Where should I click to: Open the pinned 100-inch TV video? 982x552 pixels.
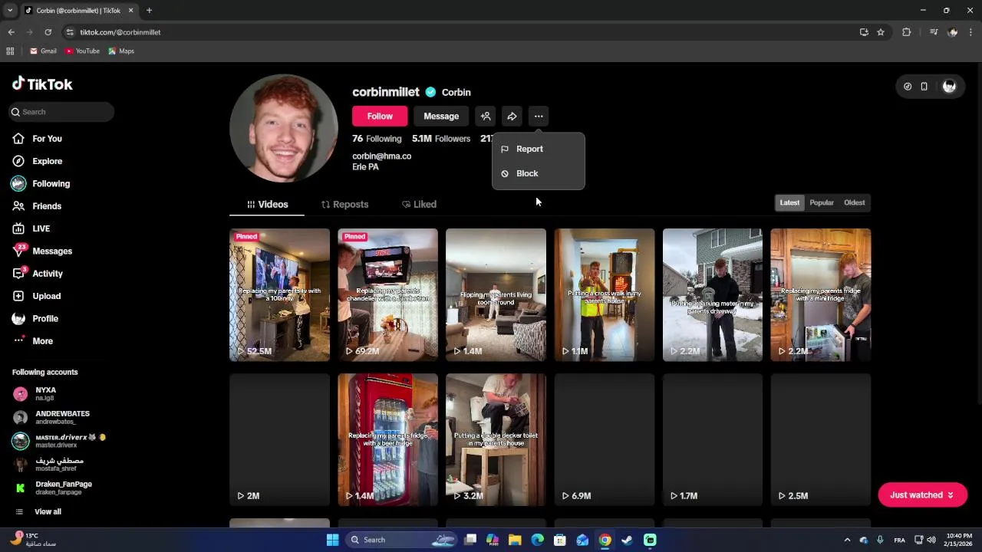279,294
